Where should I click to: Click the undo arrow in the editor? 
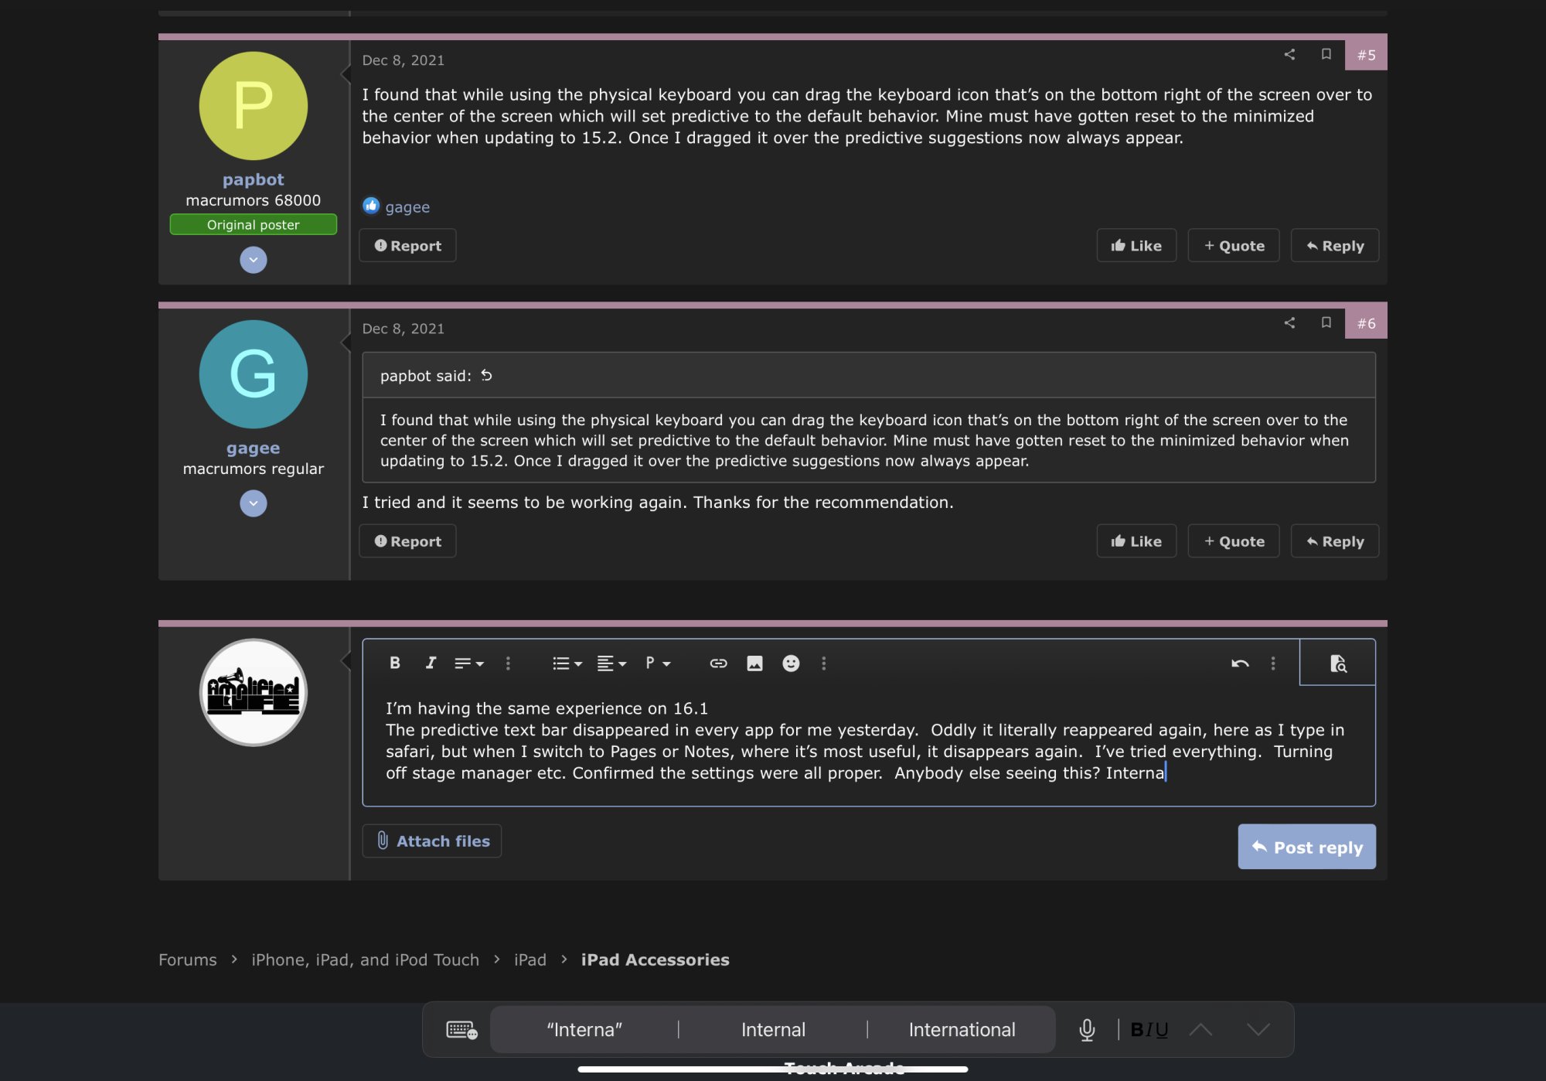coord(1239,663)
